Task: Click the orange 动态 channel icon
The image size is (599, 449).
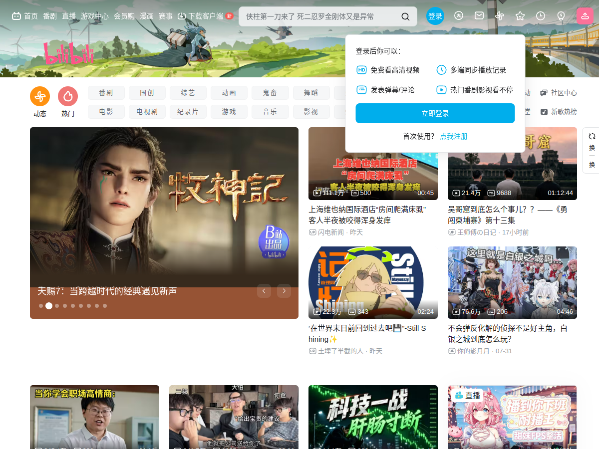Action: (x=40, y=96)
